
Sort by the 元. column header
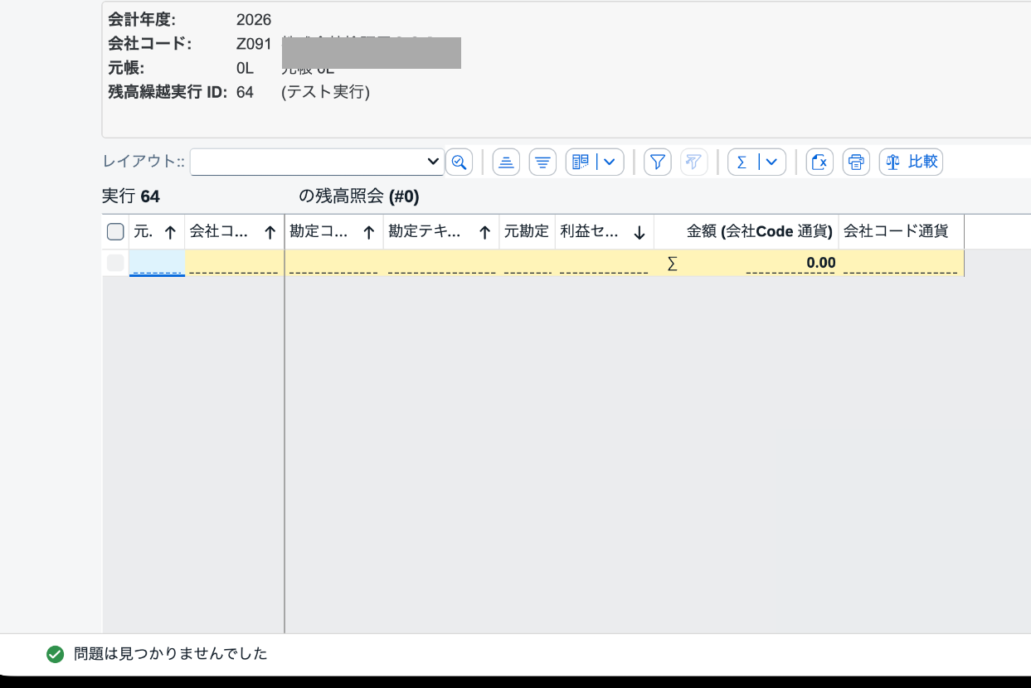point(157,232)
